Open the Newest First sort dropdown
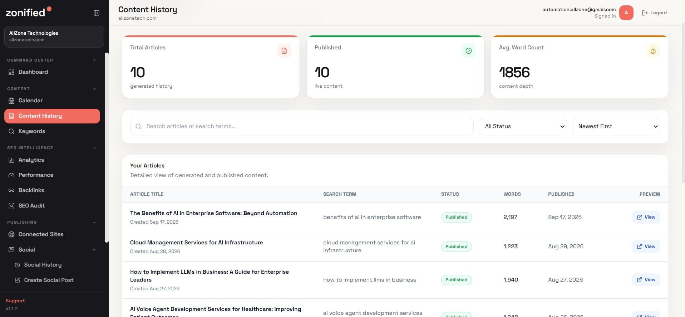Image resolution: width=685 pixels, height=317 pixels. click(x=616, y=126)
